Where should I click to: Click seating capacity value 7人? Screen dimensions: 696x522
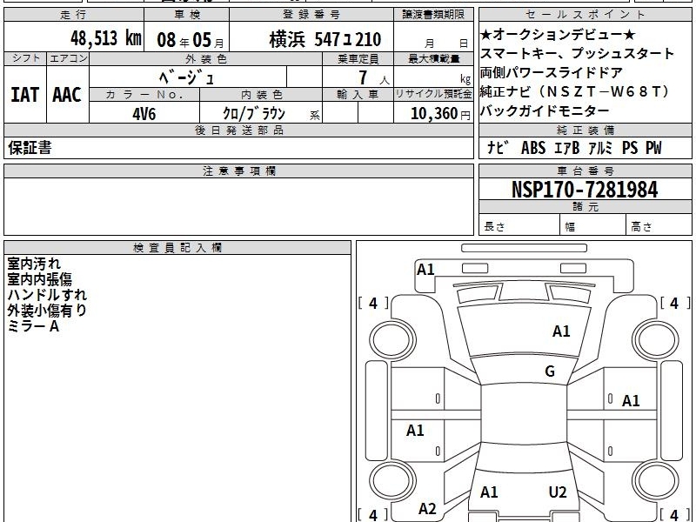373,77
